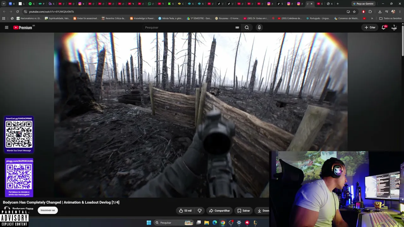
Task: Click the red extension icon in Chrome toolbar
Action: (364, 12)
